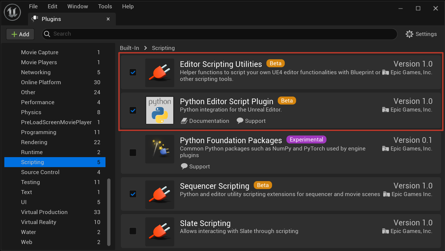
Task: Click the Plugins tab icon
Action: pos(34,19)
